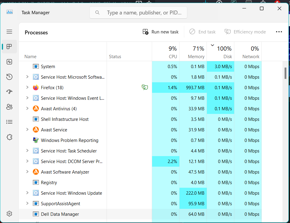The image size is (290, 223).
Task: Click the vertical scrollbar thumb
Action: pos(285,73)
